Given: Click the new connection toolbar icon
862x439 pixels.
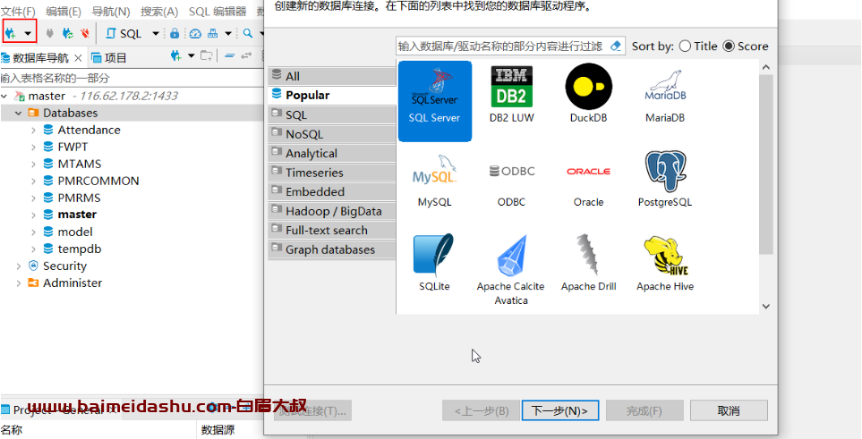Looking at the screenshot, I should click(x=12, y=33).
